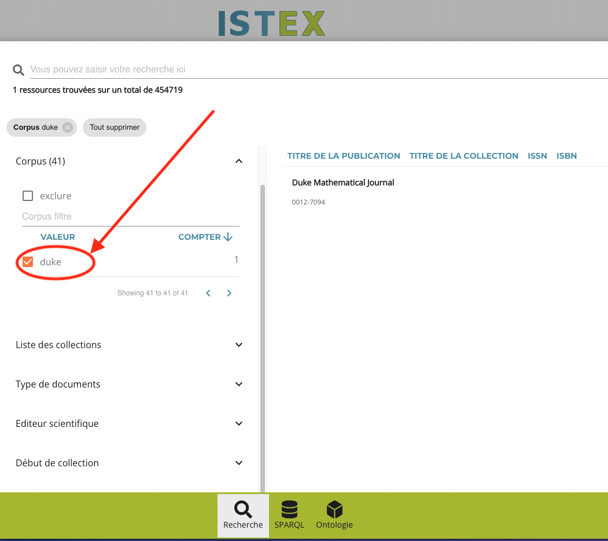Click Tout supprimer to clear filters
The width and height of the screenshot is (608, 541).
click(x=115, y=127)
